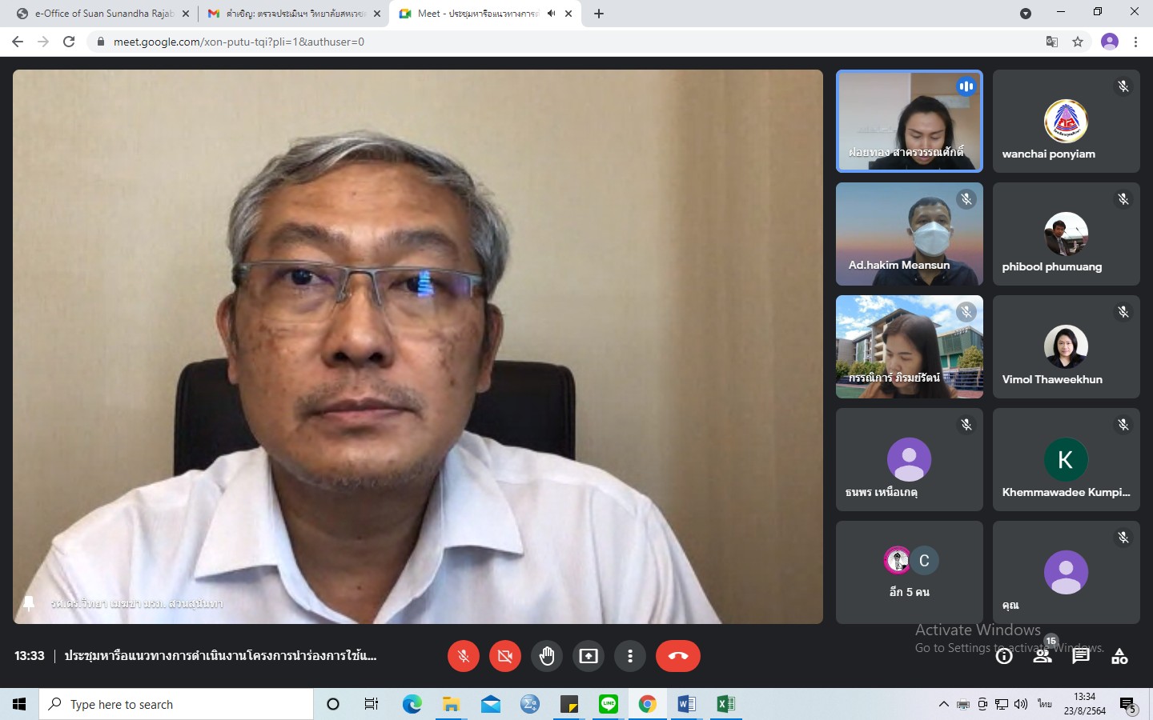Click the present screen icon
The width and height of the screenshot is (1153, 720).
(589, 656)
